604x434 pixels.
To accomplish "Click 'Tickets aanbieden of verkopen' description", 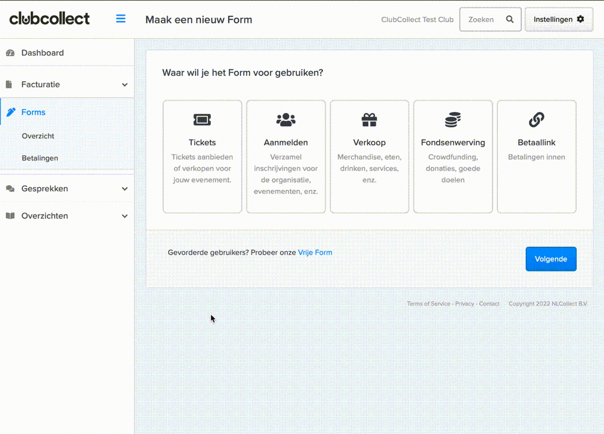I will pyautogui.click(x=202, y=169).
